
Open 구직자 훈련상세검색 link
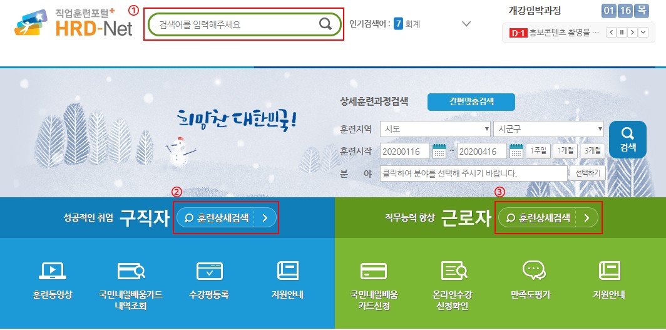click(226, 218)
